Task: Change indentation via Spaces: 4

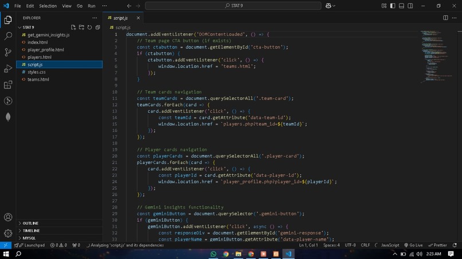Action: (331, 245)
